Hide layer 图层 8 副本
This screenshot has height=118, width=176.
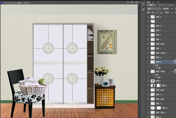click(x=148, y=44)
